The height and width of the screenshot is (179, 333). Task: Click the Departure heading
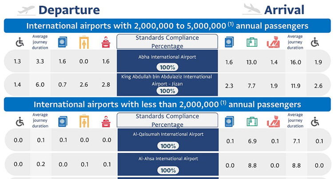(x=68, y=10)
